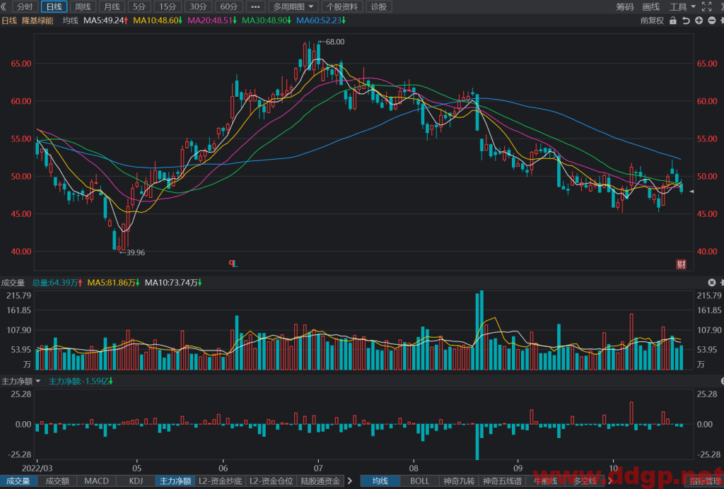Click 前复权 adjustment setting

652,20
